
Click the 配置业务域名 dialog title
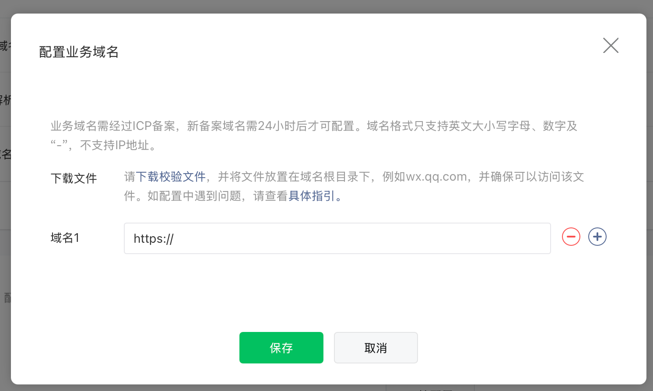tap(79, 52)
